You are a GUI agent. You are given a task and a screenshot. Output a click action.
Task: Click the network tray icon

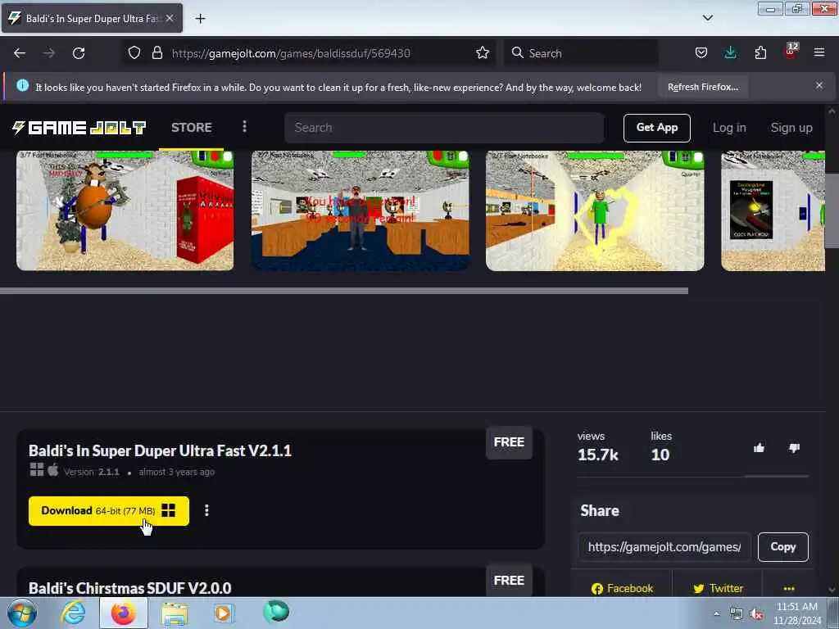pyautogui.click(x=737, y=614)
